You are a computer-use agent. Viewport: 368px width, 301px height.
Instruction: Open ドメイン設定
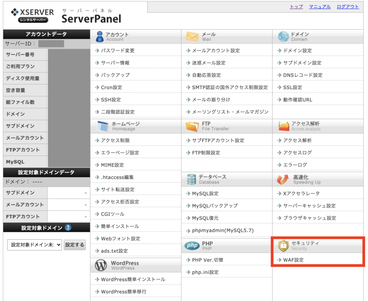tap(297, 50)
